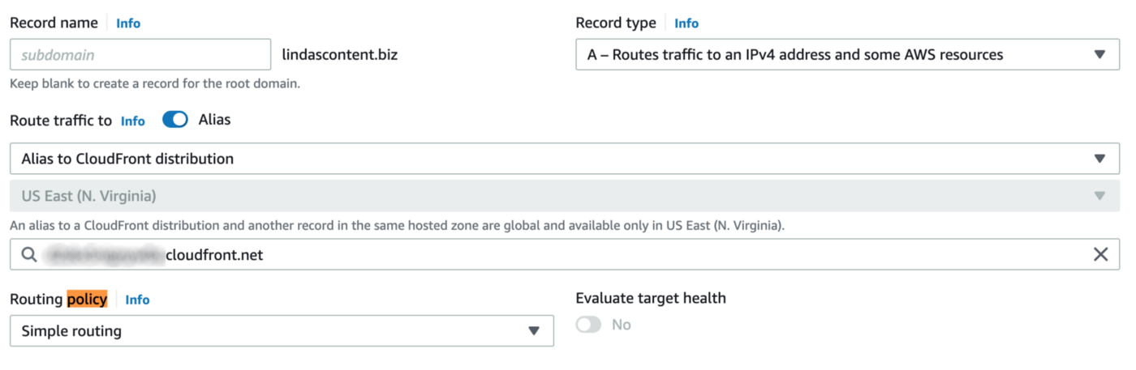Click the US East region dropdown arrow
This screenshot has width=1136, height=370.
pyautogui.click(x=1099, y=196)
